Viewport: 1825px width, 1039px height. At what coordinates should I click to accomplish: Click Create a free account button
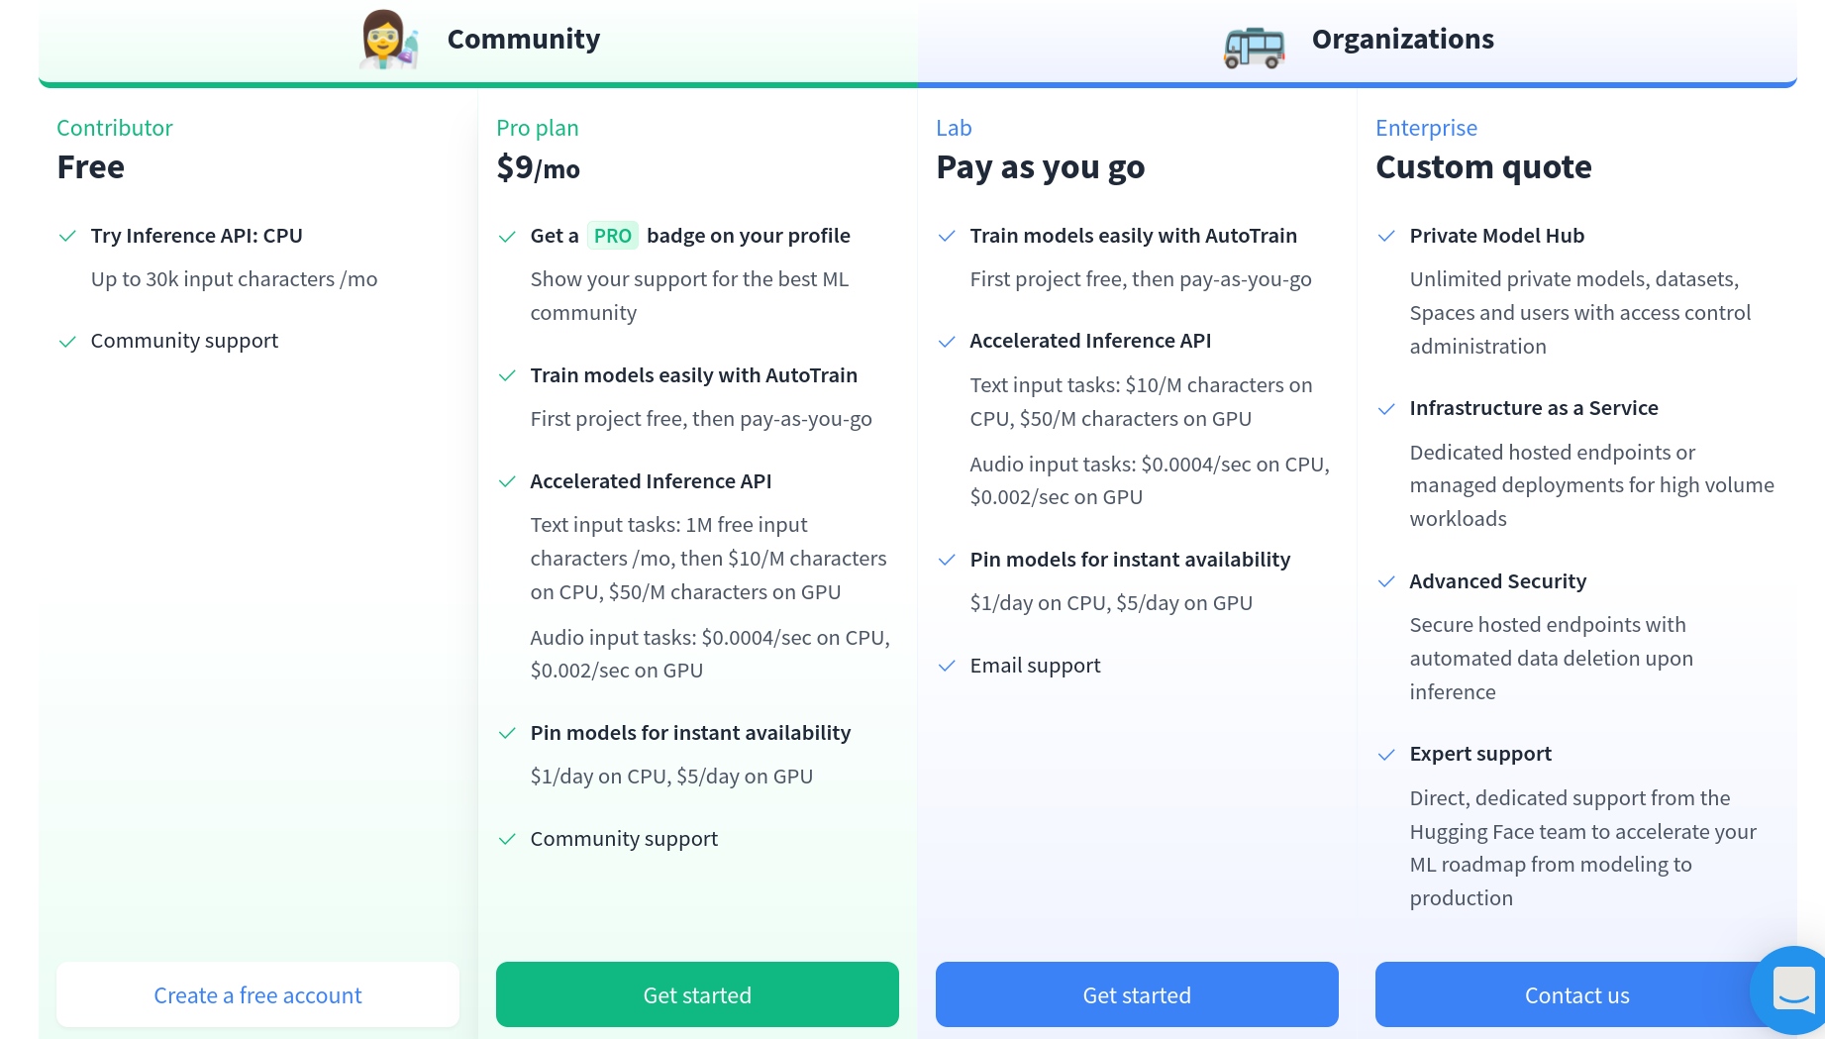pos(257,994)
